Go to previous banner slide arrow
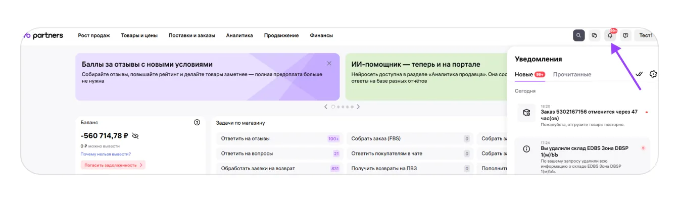 tap(326, 107)
